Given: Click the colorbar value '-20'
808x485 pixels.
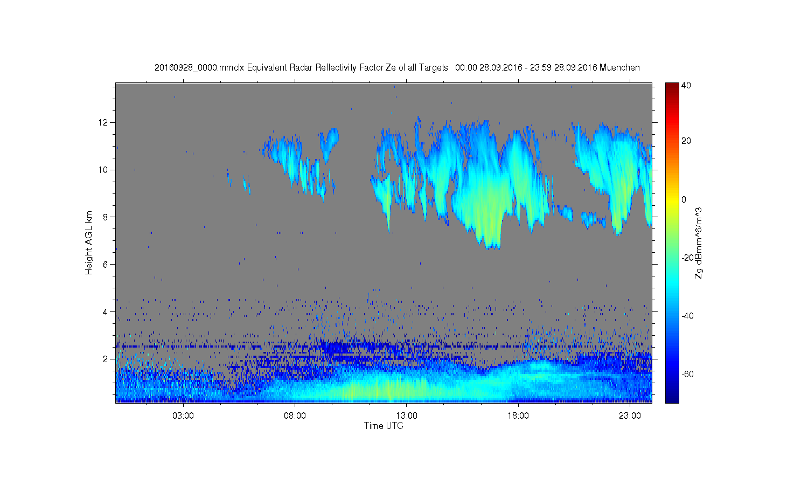Looking at the screenshot, I should (687, 258).
